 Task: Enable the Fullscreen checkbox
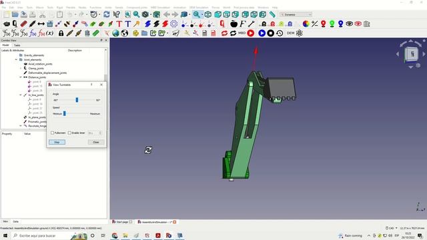[52, 133]
